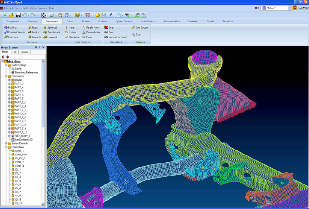Collapse the Connections folder in tree

(6, 147)
